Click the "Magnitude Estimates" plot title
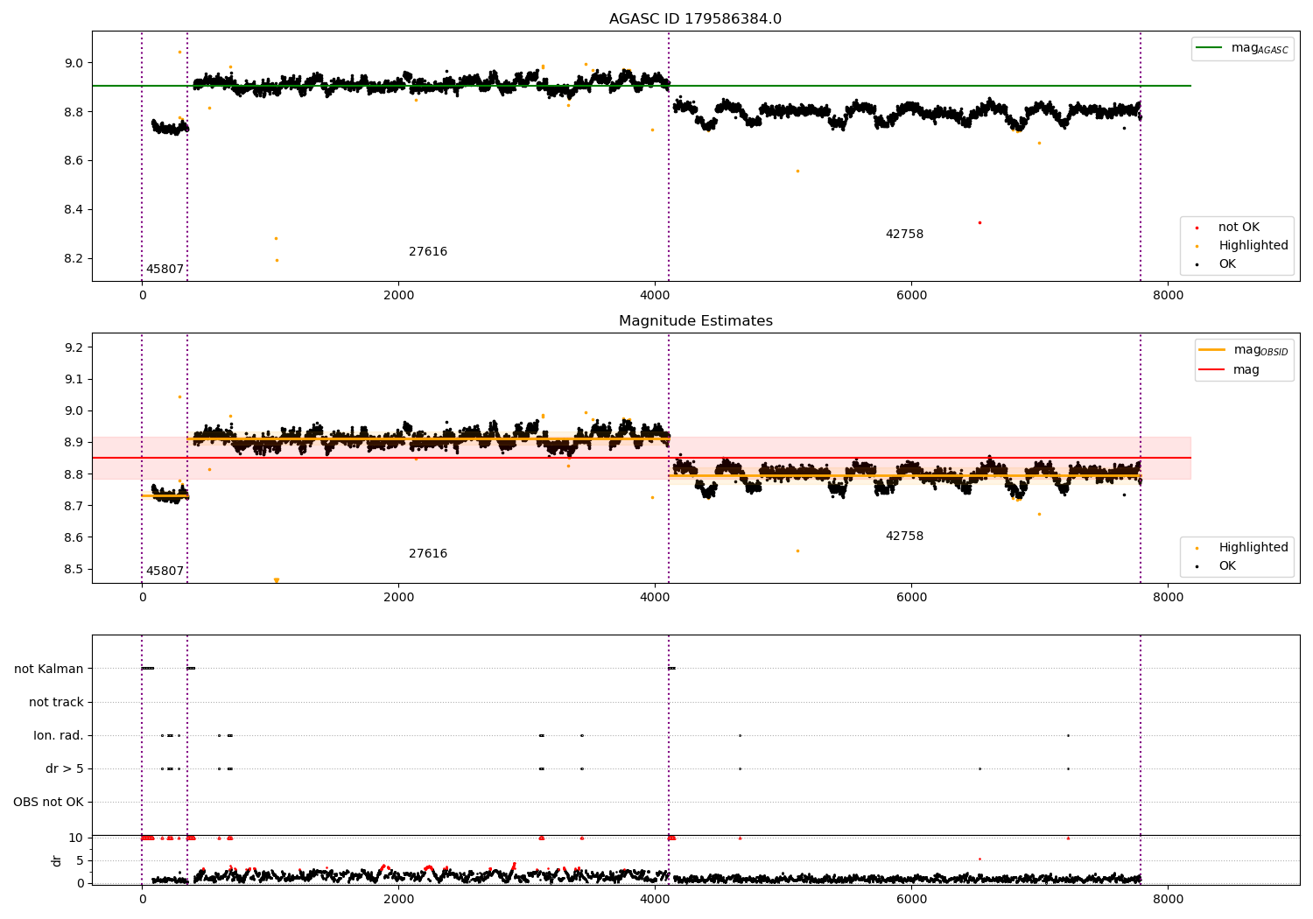Screen dimensions: 1313x919 [x=695, y=321]
